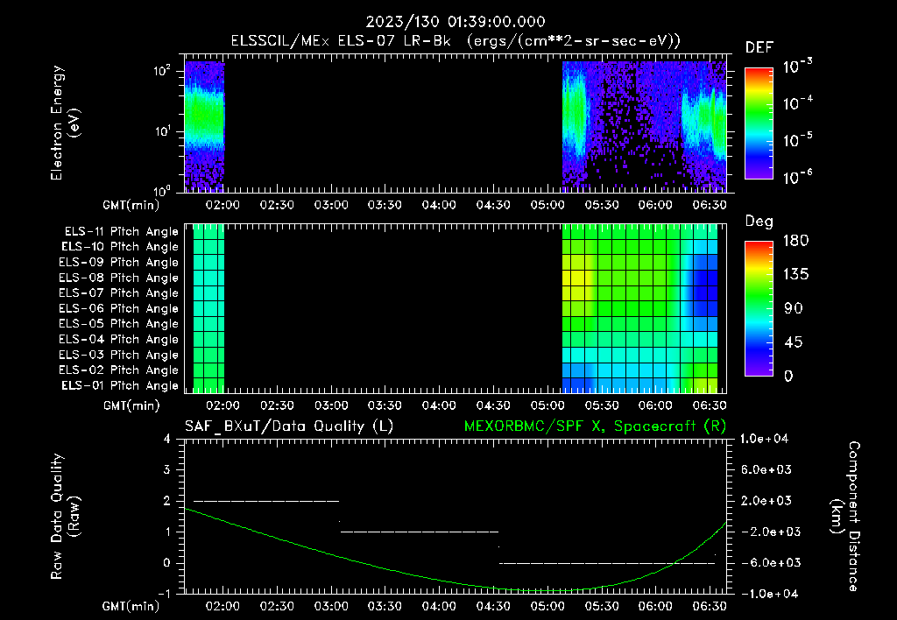The height and width of the screenshot is (620, 897).
Task: Select the ELS-03 Pitch Angle row label
Action: pyautogui.click(x=118, y=355)
